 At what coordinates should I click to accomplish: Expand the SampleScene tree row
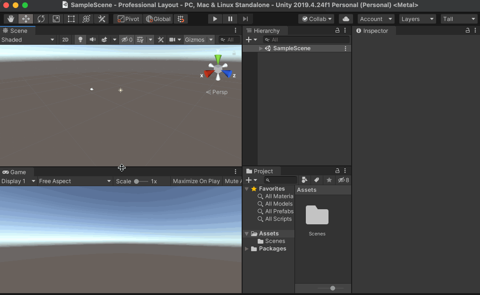pos(261,48)
